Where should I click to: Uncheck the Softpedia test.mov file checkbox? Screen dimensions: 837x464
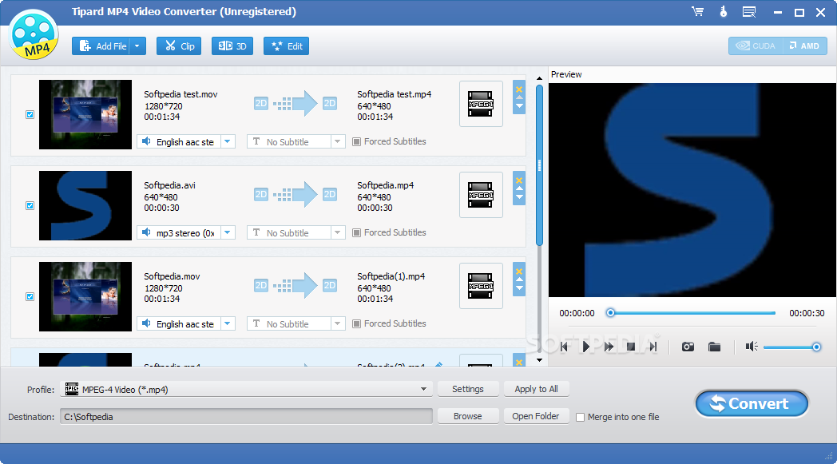30,114
